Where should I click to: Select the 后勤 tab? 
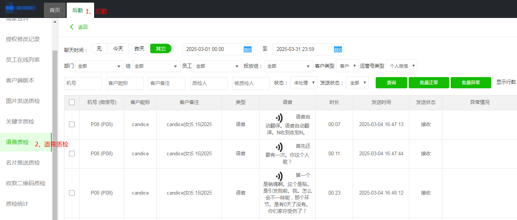(78, 10)
